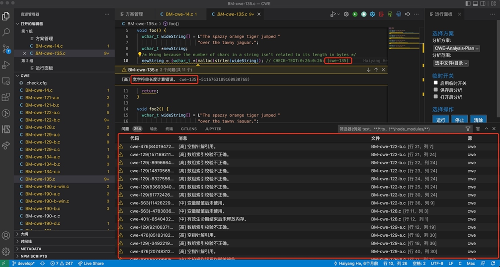Open the HS extension view in activity bar
500x267 pixels.
(x=6, y=129)
